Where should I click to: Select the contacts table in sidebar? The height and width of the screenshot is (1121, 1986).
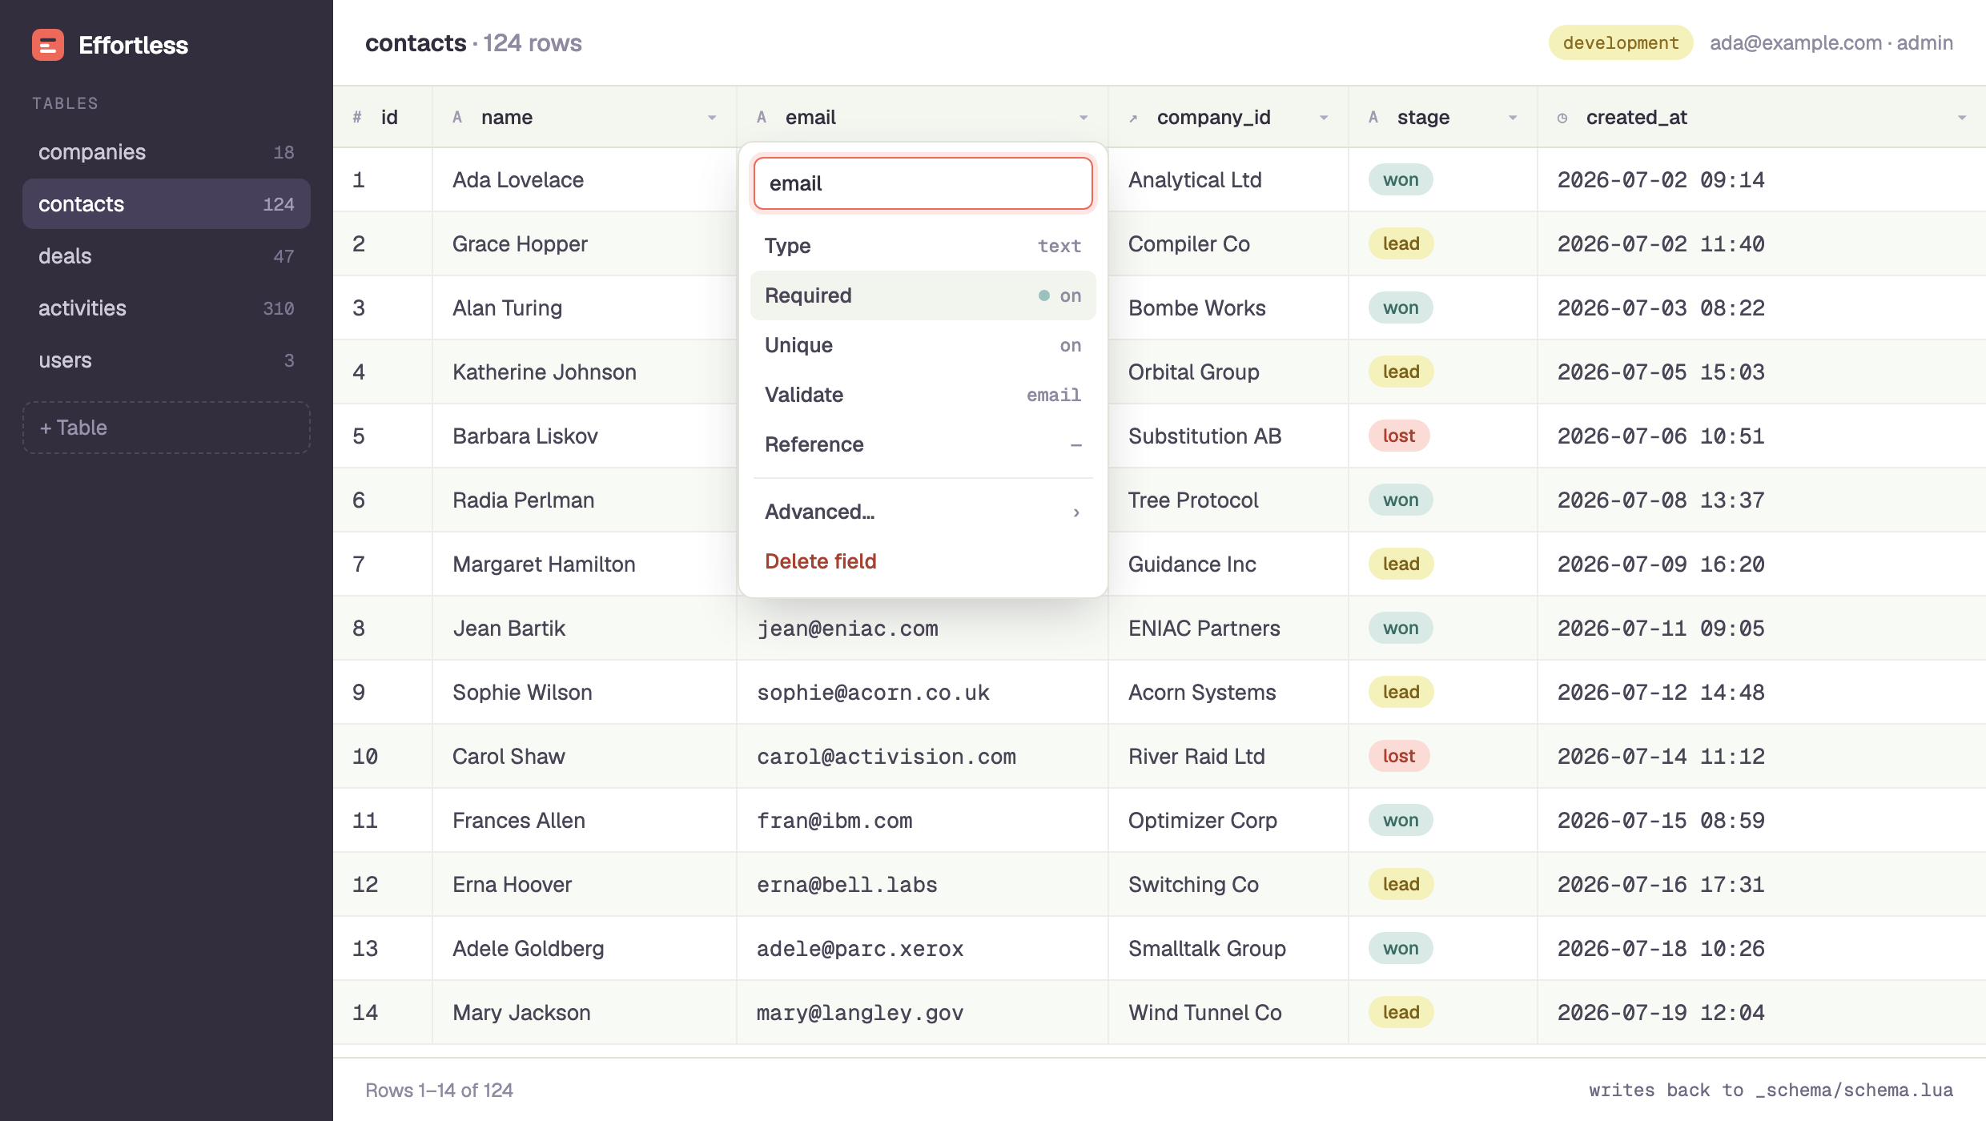(x=167, y=204)
